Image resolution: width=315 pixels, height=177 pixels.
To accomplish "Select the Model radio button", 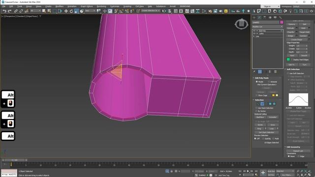I will [256, 82].
